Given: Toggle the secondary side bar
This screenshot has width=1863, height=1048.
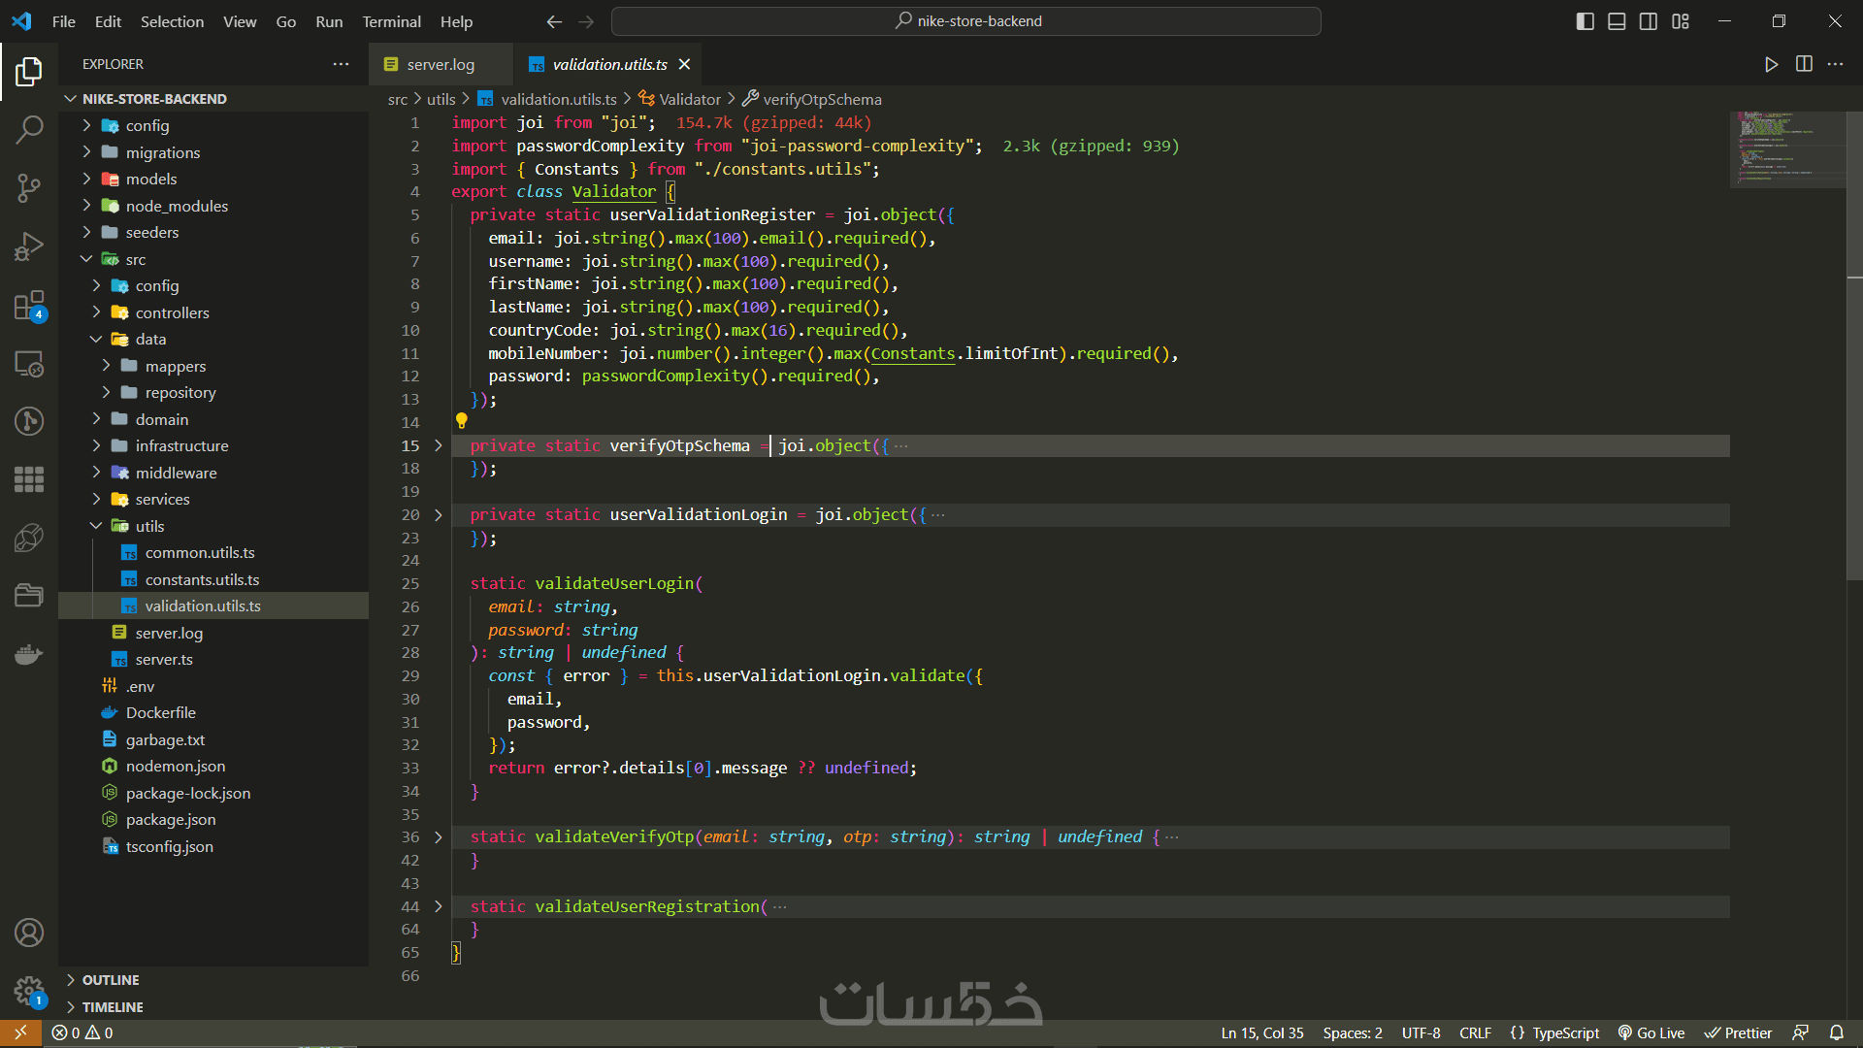Looking at the screenshot, I should [1649, 21].
